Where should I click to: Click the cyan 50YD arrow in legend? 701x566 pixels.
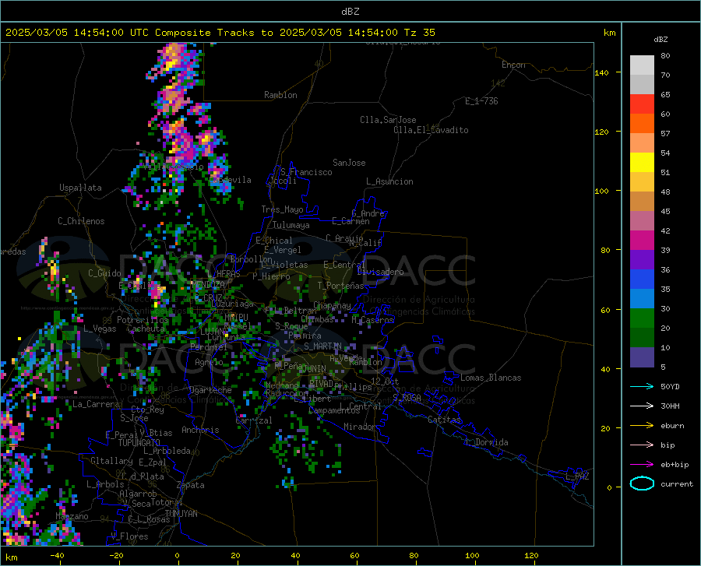[642, 386]
